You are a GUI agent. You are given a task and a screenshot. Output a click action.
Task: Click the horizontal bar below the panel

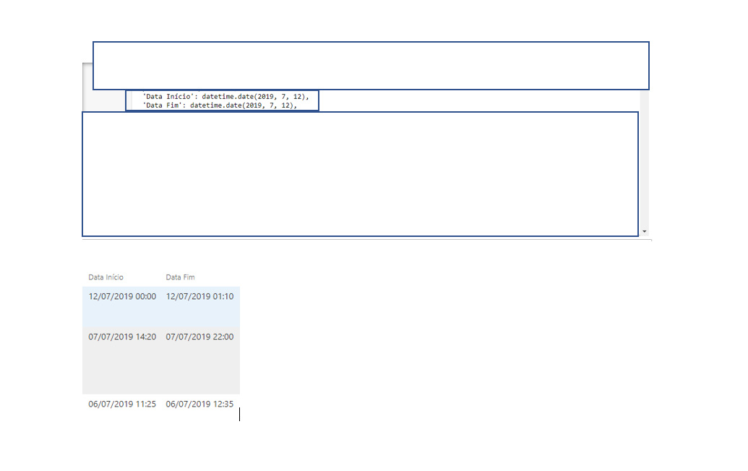click(x=361, y=240)
